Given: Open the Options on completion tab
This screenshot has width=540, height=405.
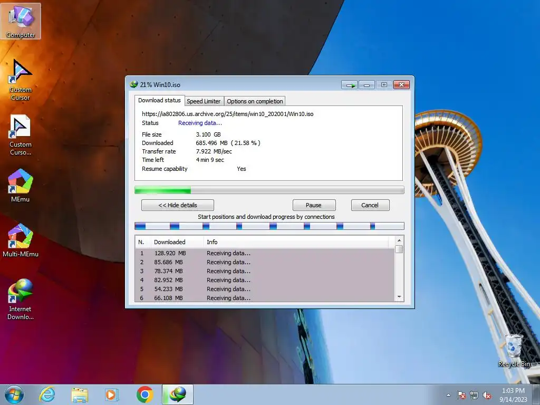Looking at the screenshot, I should click(x=255, y=101).
